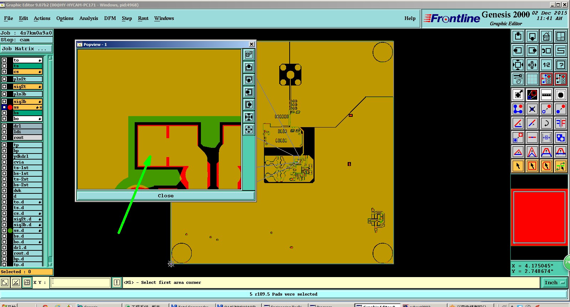
Task: Open the Analysis menu
Action: 89,18
